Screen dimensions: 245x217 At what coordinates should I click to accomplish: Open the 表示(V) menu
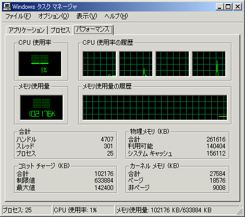pyautogui.click(x=87, y=16)
